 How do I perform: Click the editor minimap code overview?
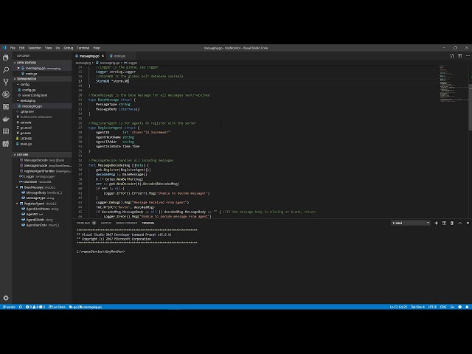pyautogui.click(x=452, y=83)
